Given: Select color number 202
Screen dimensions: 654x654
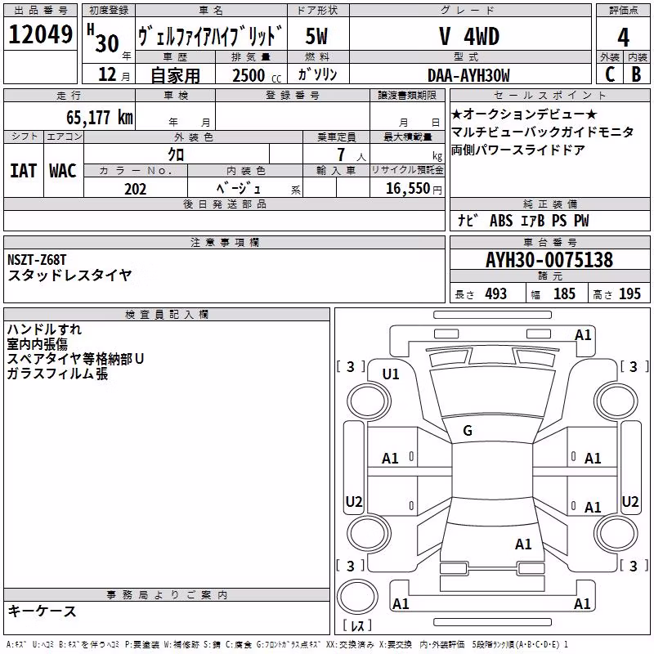Looking at the screenshot, I should click(135, 189).
